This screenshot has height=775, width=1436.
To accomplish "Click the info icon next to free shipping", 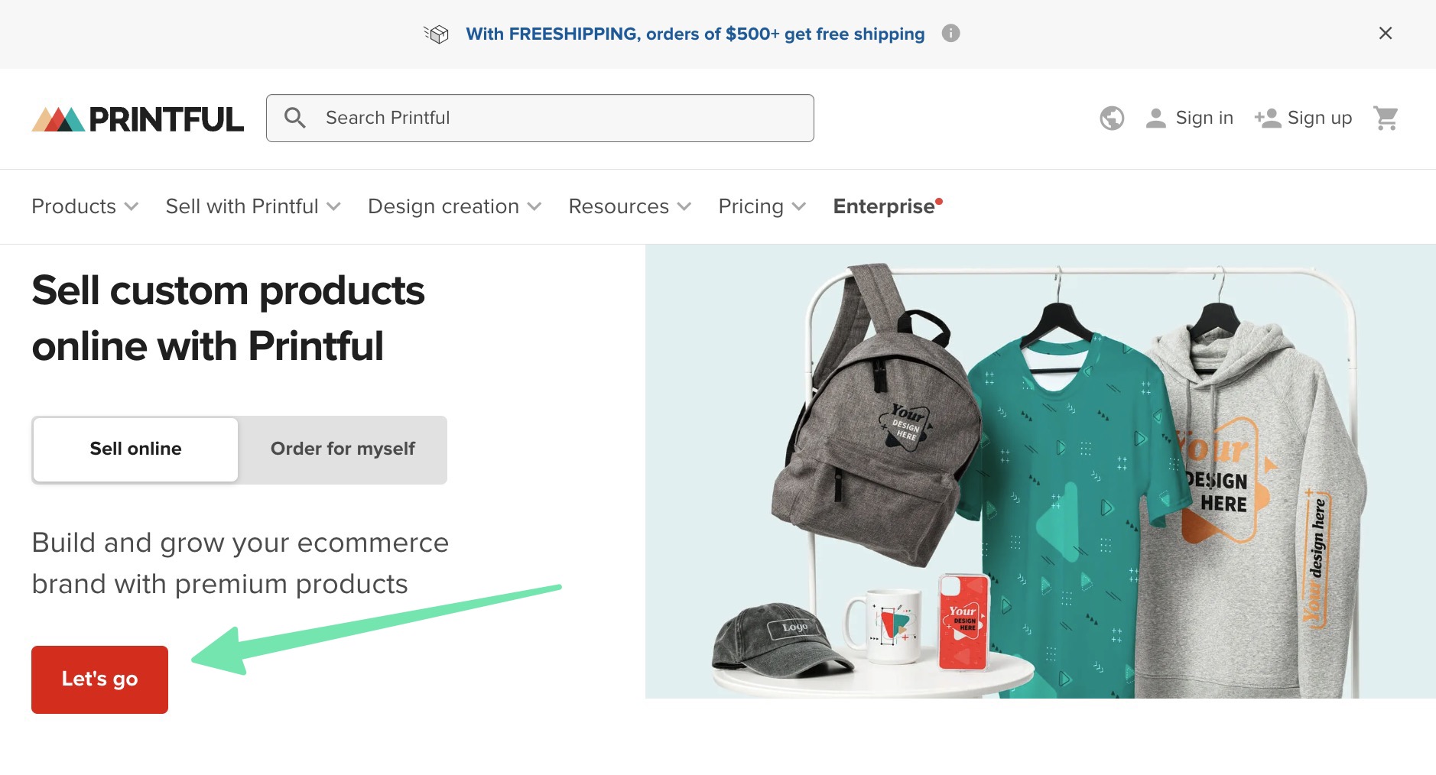I will point(950,34).
